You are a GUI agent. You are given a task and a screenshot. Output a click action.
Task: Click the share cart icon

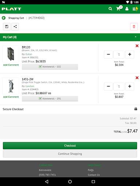[15, 27]
